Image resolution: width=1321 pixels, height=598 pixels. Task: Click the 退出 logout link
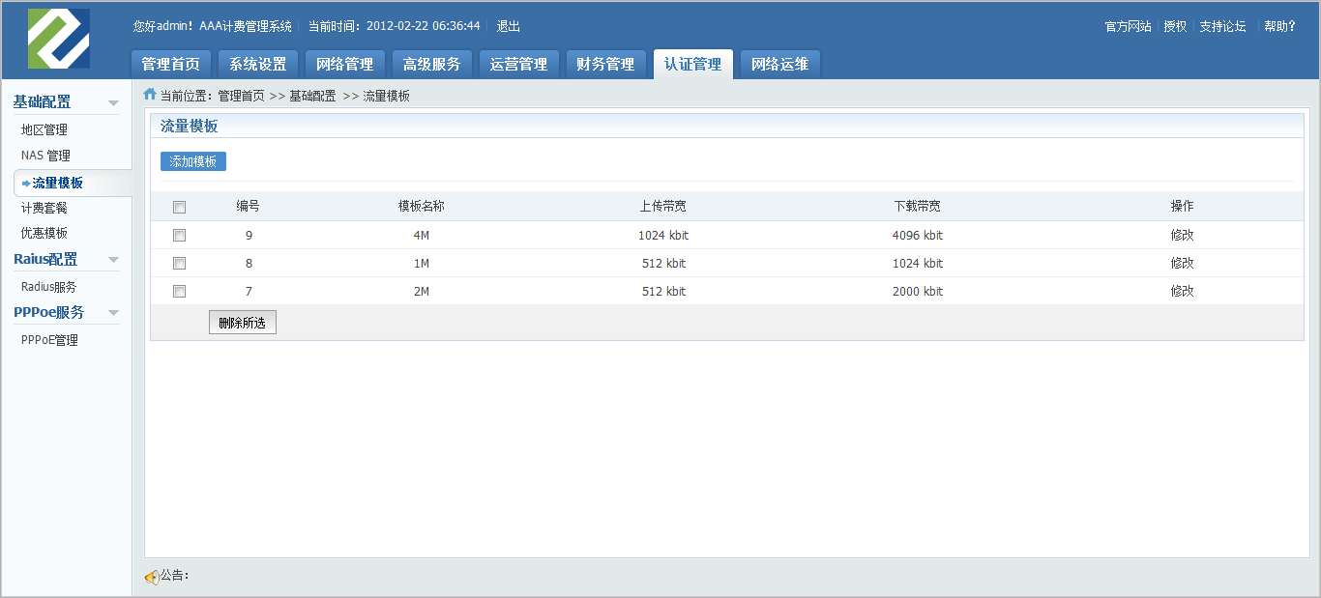[508, 26]
